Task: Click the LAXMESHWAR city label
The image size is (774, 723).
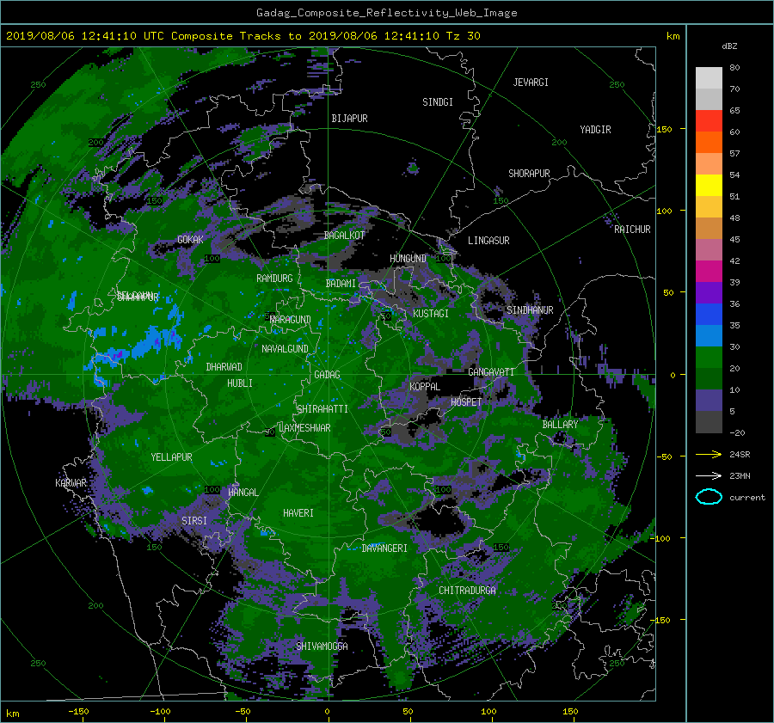Action: click(x=304, y=428)
